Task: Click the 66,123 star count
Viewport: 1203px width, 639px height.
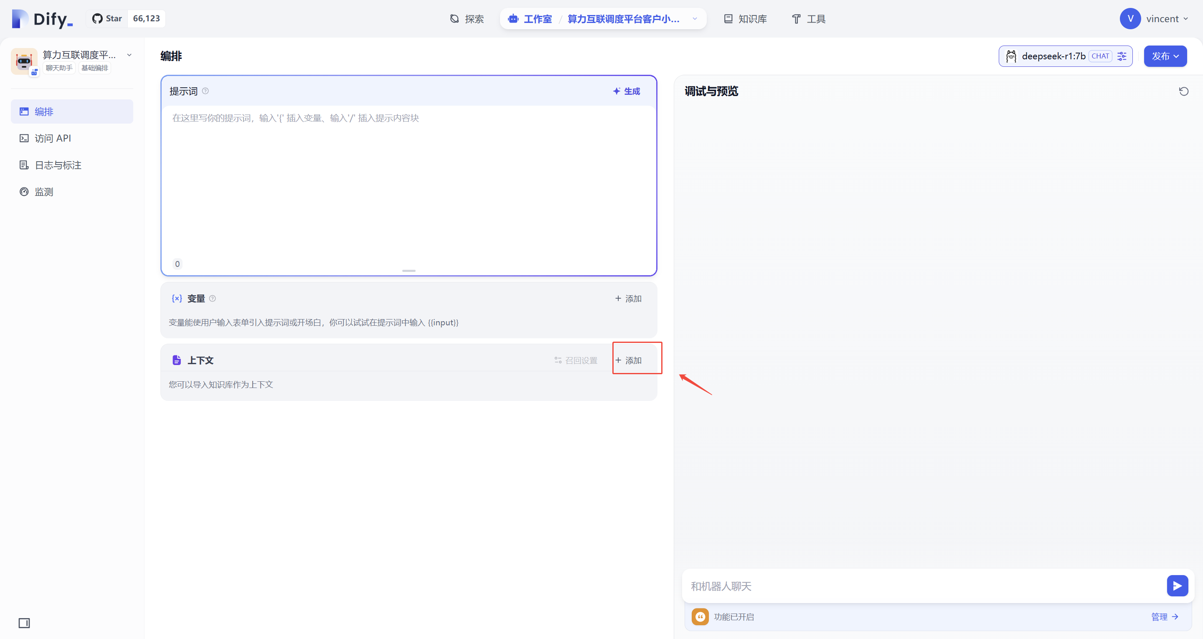Action: point(146,19)
